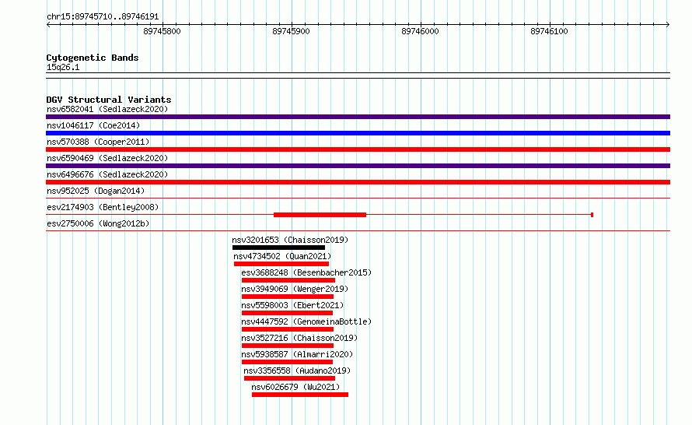Click ruler coordinate 89746100

click(550, 31)
